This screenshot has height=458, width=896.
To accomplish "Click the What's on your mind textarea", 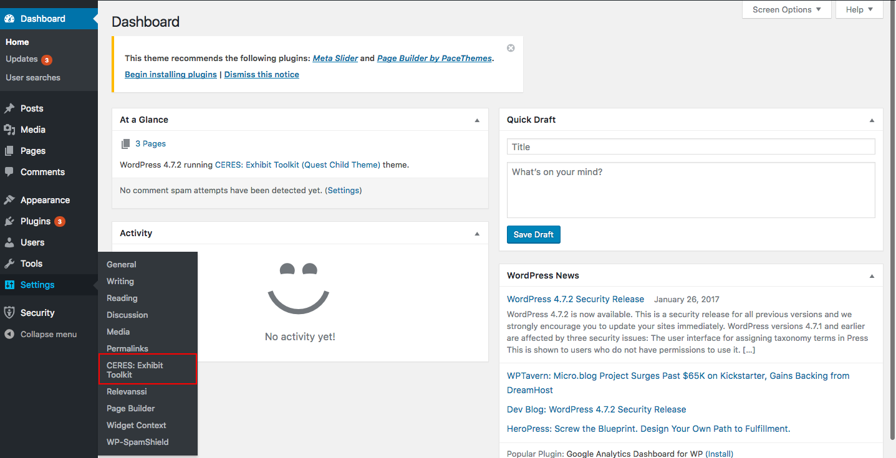I will click(x=691, y=190).
